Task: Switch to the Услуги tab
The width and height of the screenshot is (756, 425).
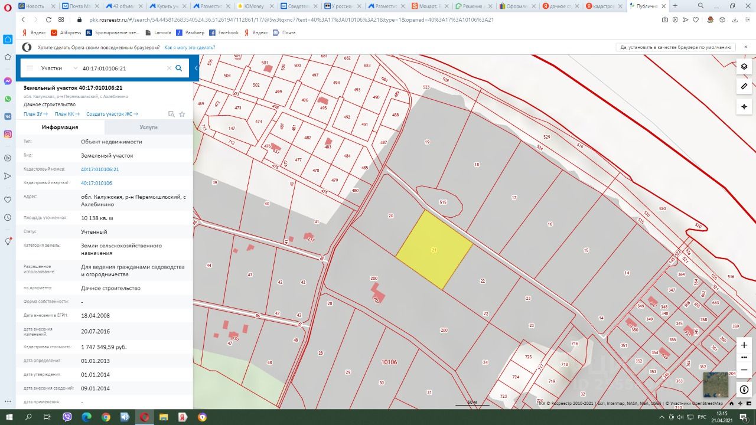Action: coord(149,127)
